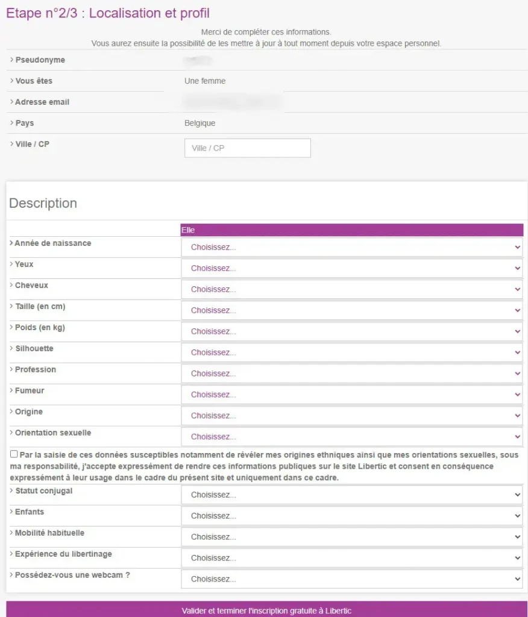Open the Silhouette dropdown

tap(351, 352)
